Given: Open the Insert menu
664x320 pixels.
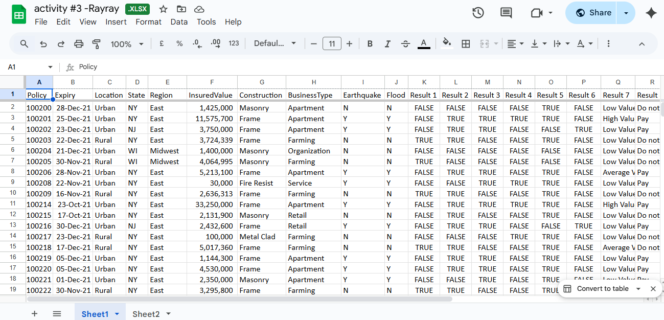Looking at the screenshot, I should (x=116, y=22).
